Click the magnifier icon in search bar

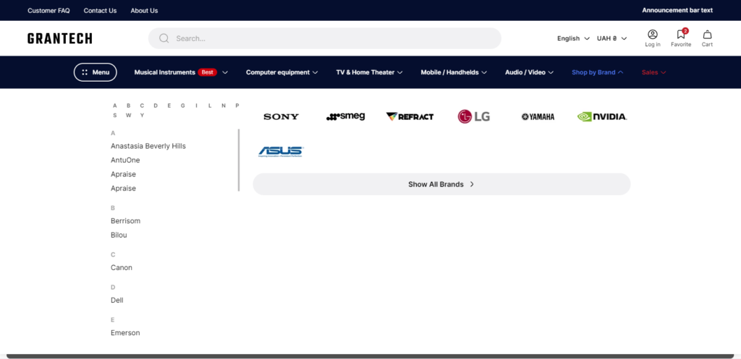164,38
